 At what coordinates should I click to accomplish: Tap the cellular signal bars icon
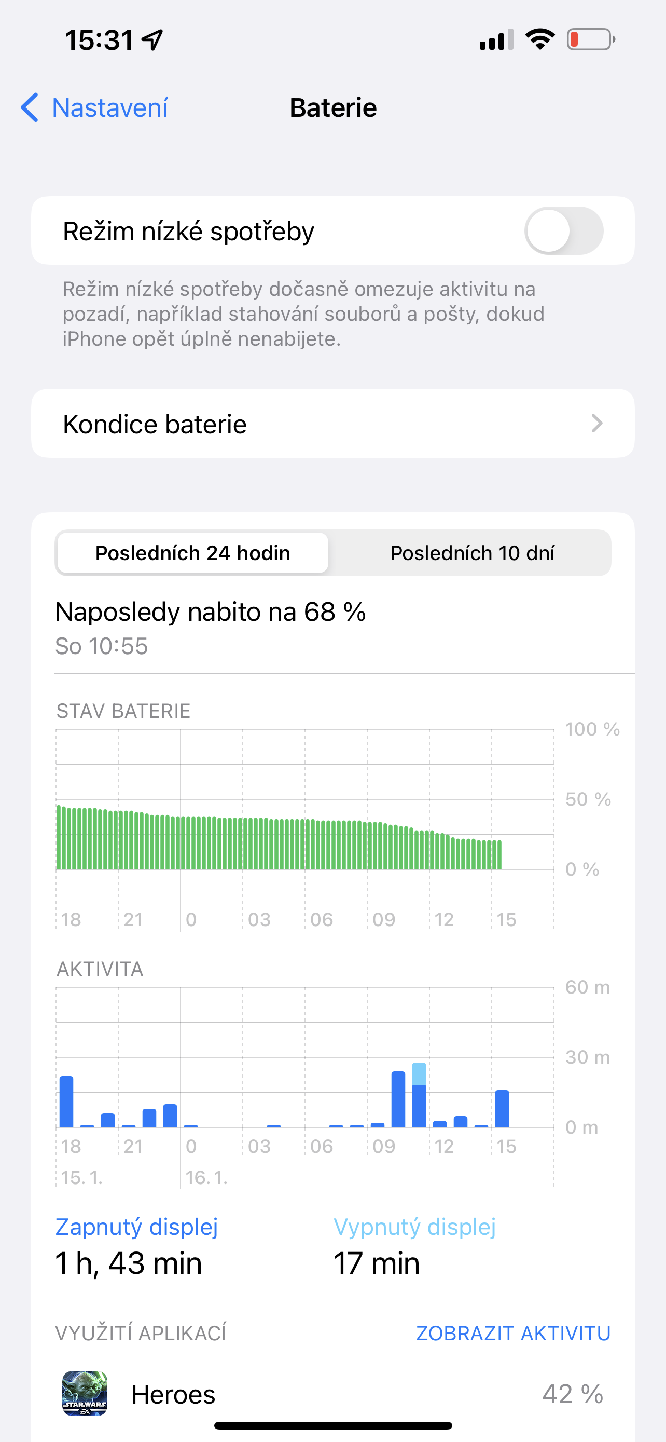pos(496,40)
